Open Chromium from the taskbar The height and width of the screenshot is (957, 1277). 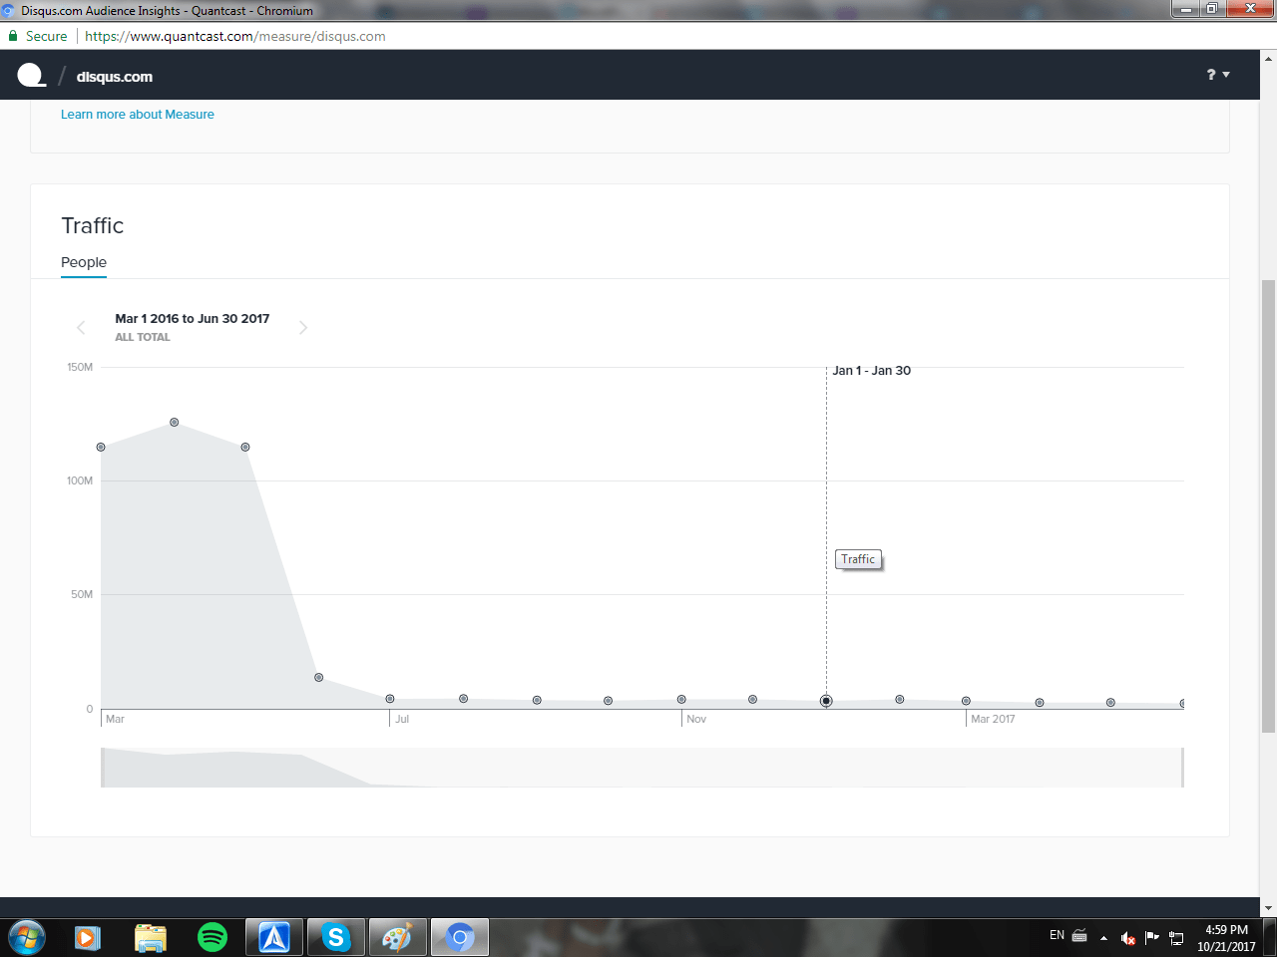pyautogui.click(x=459, y=937)
